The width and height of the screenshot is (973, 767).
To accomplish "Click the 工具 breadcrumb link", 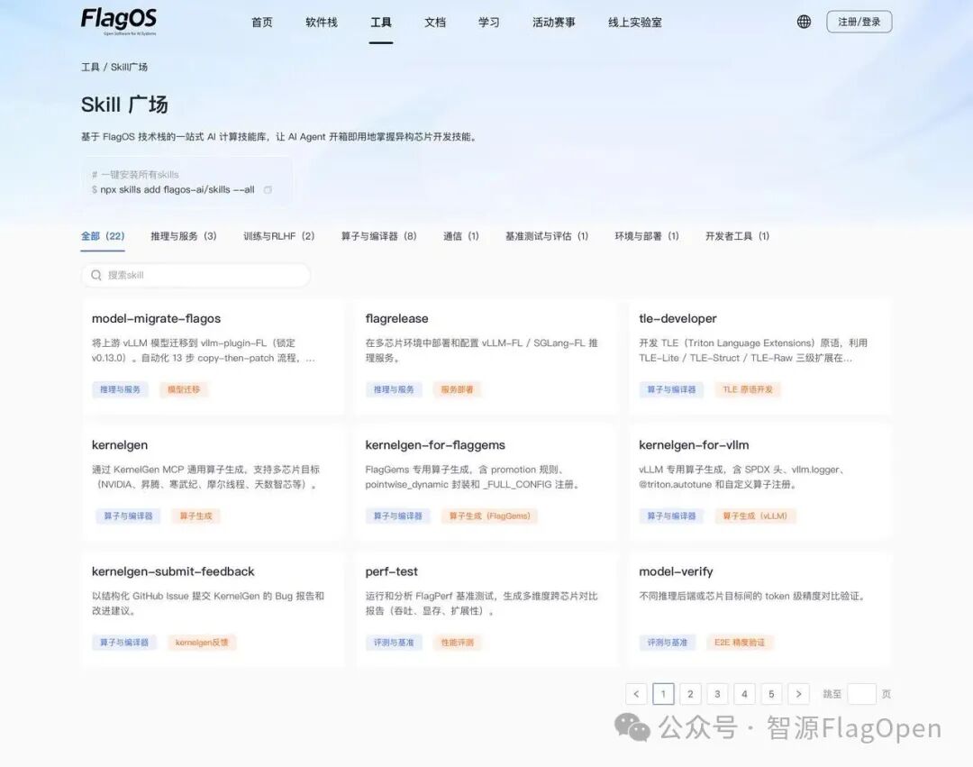I will click(90, 67).
